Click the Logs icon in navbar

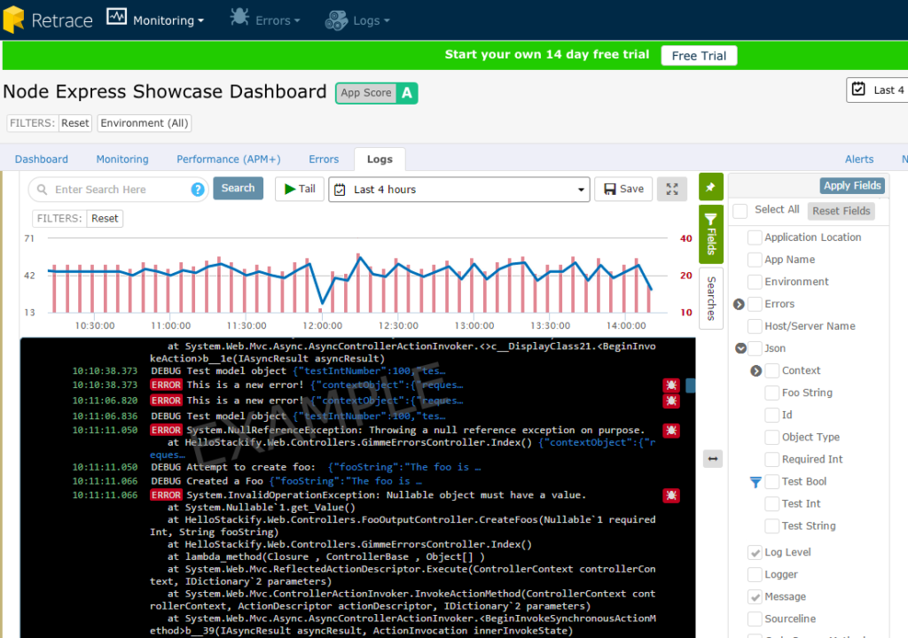tap(336, 20)
